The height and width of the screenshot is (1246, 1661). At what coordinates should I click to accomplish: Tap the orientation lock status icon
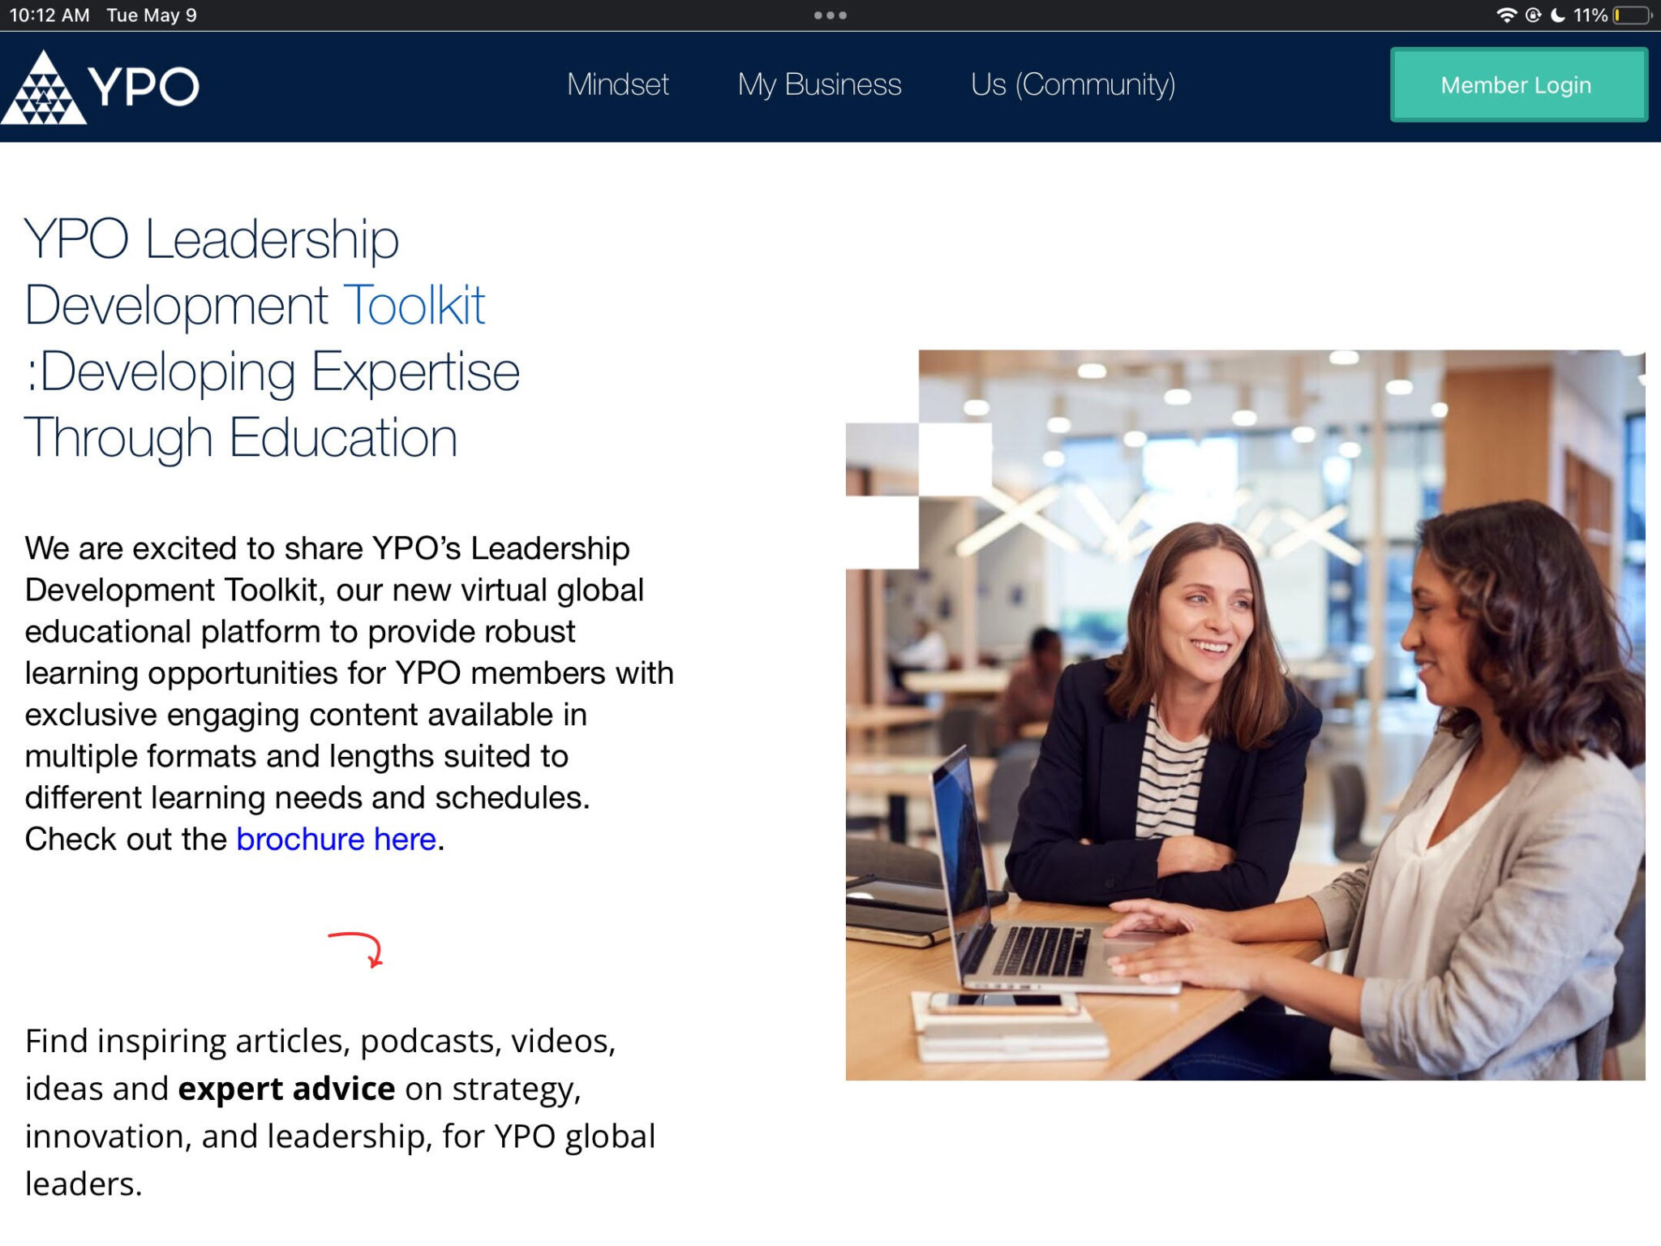[x=1533, y=15]
